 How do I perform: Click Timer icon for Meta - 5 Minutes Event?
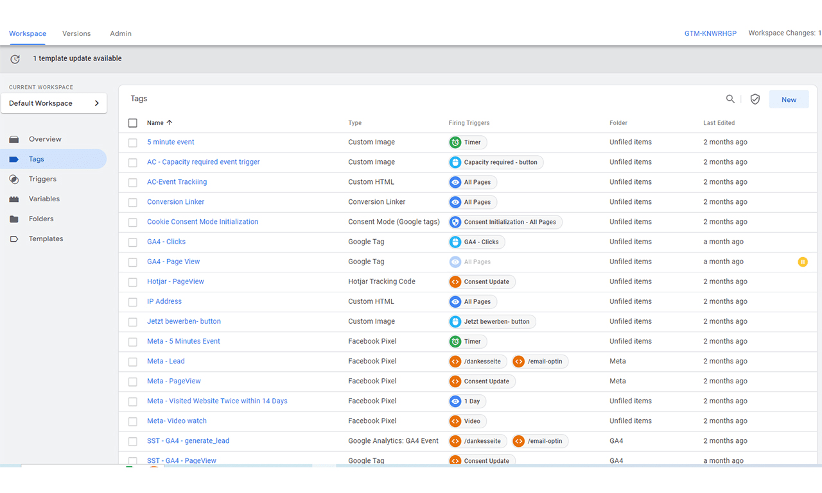pyautogui.click(x=455, y=341)
